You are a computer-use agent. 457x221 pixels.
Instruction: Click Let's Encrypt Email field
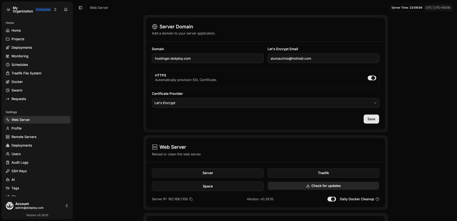323,58
